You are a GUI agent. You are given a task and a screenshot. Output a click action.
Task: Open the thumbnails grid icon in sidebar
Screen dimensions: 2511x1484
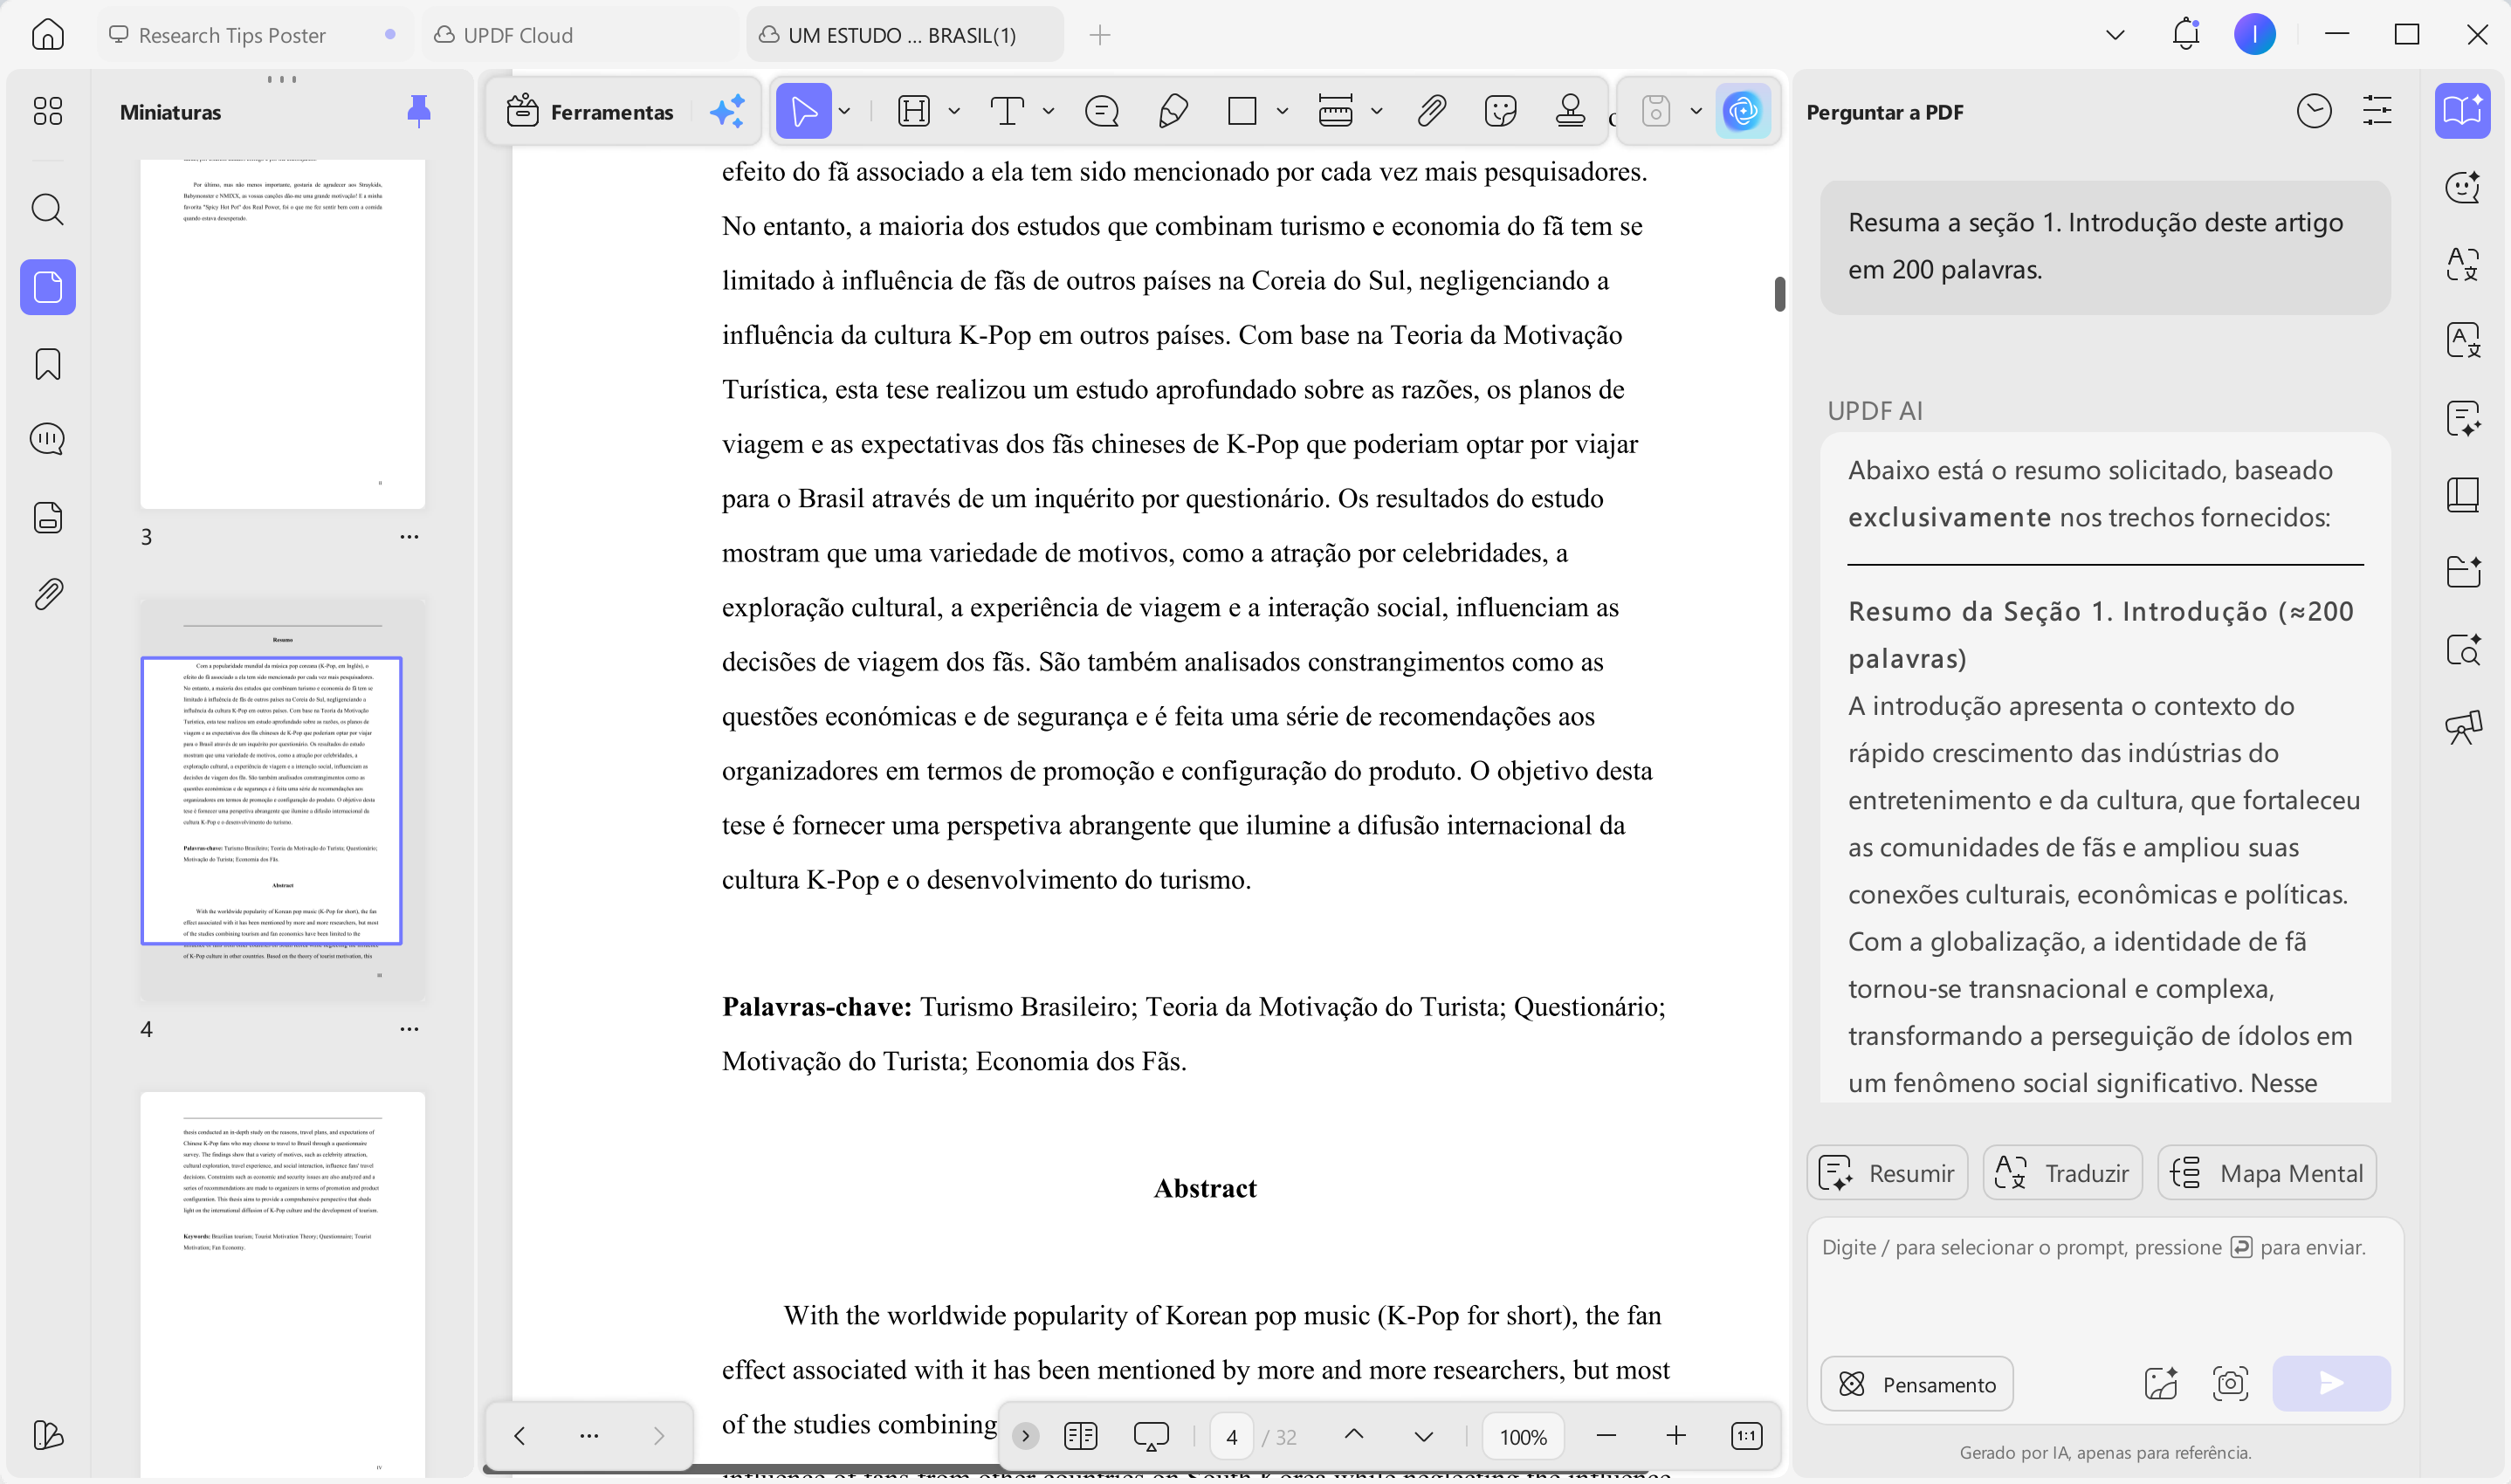(47, 110)
